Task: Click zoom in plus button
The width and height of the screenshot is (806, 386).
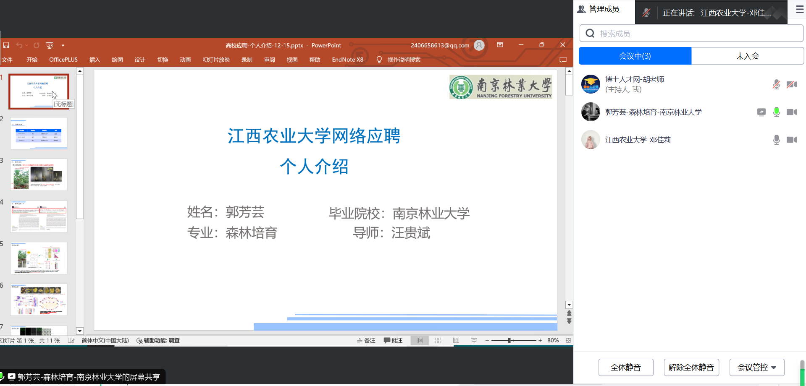Action: point(540,341)
